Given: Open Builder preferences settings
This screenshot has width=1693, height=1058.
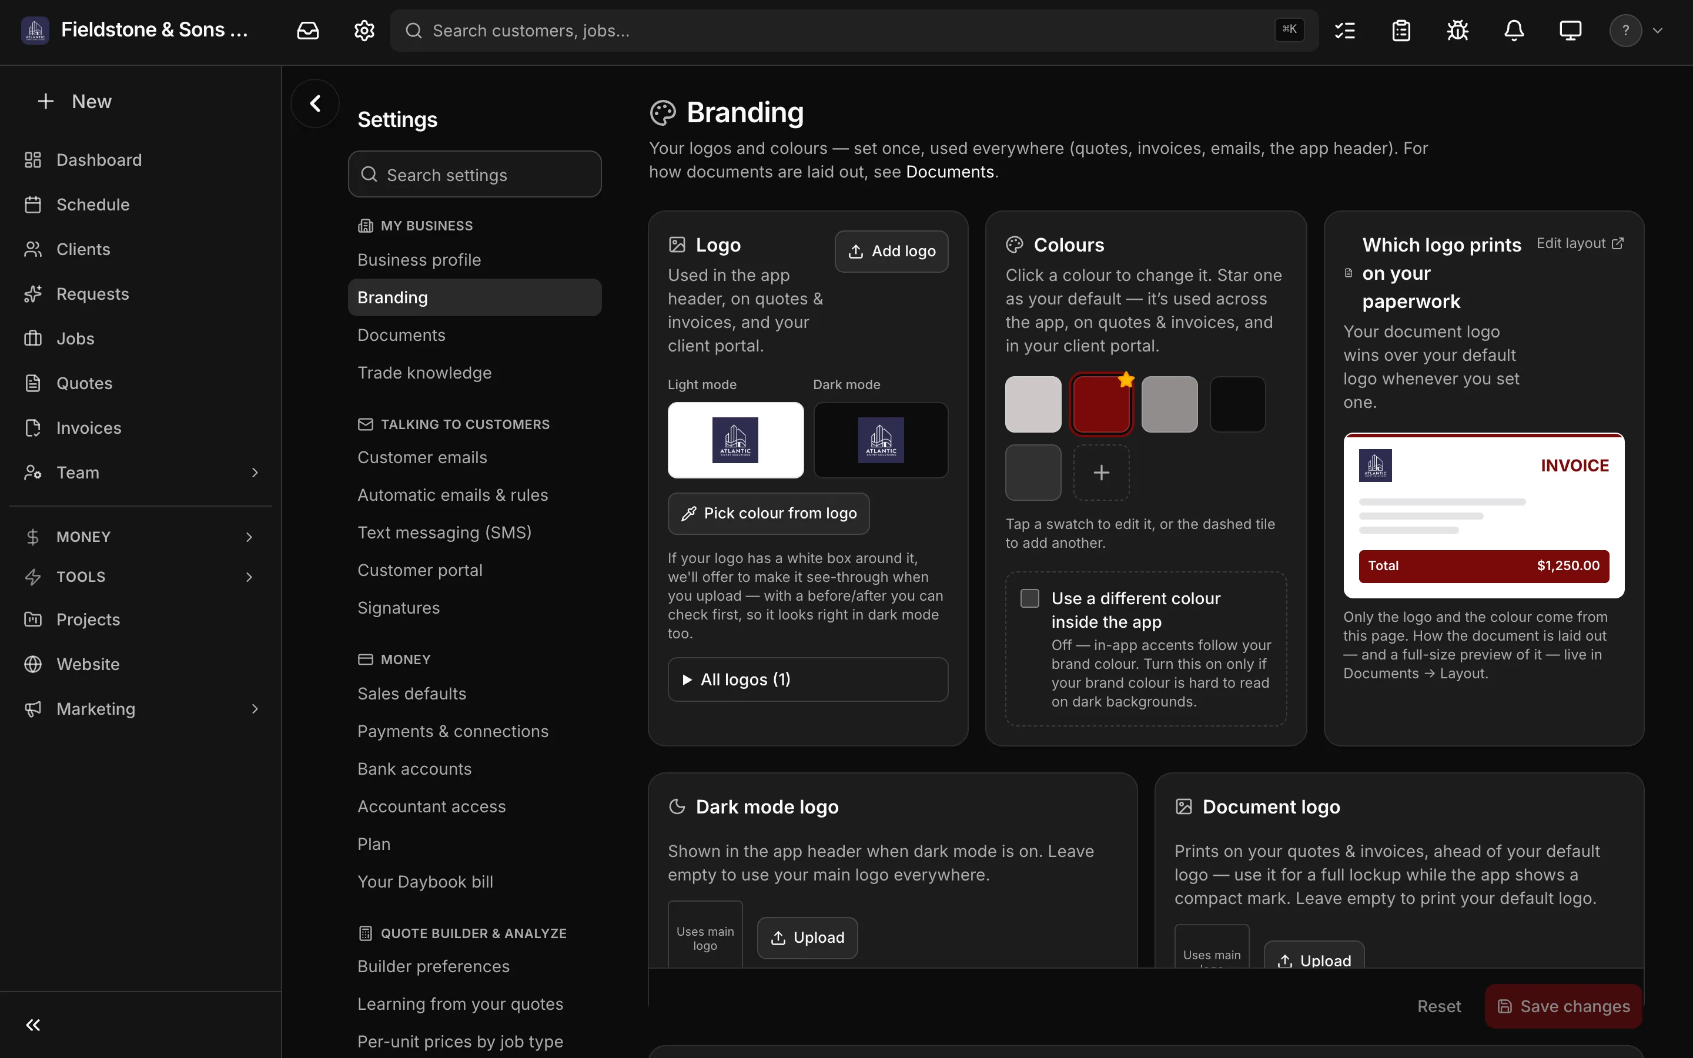Looking at the screenshot, I should (x=474, y=966).
